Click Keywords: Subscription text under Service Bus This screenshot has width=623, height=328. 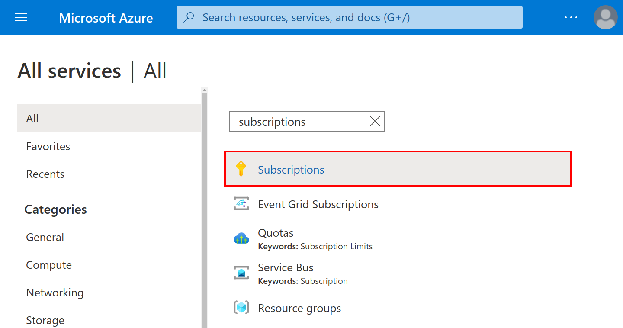click(x=303, y=281)
